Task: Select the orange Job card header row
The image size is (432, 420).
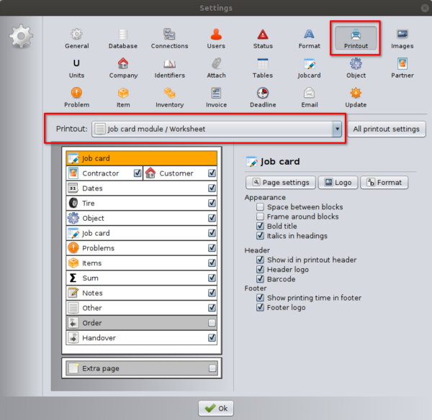Action: click(142, 158)
